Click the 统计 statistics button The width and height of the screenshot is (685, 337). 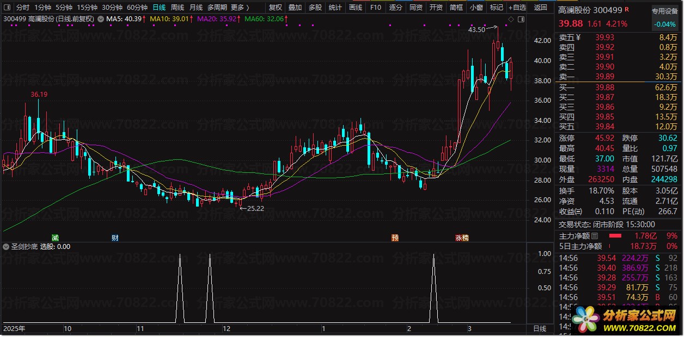[x=335, y=8]
